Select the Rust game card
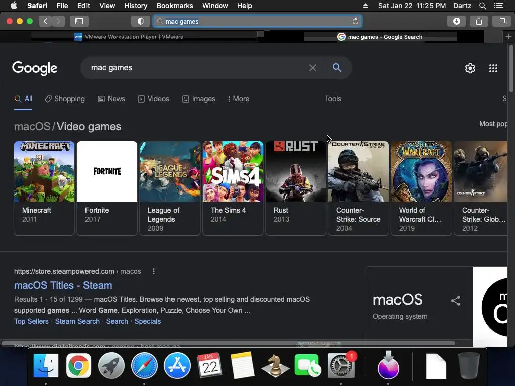Viewport: 515px width, 386px height. 296,188
